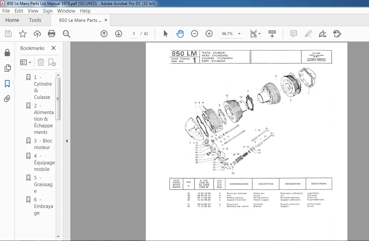Close the Bookmarks panel
369x241 pixels.
click(x=54, y=48)
